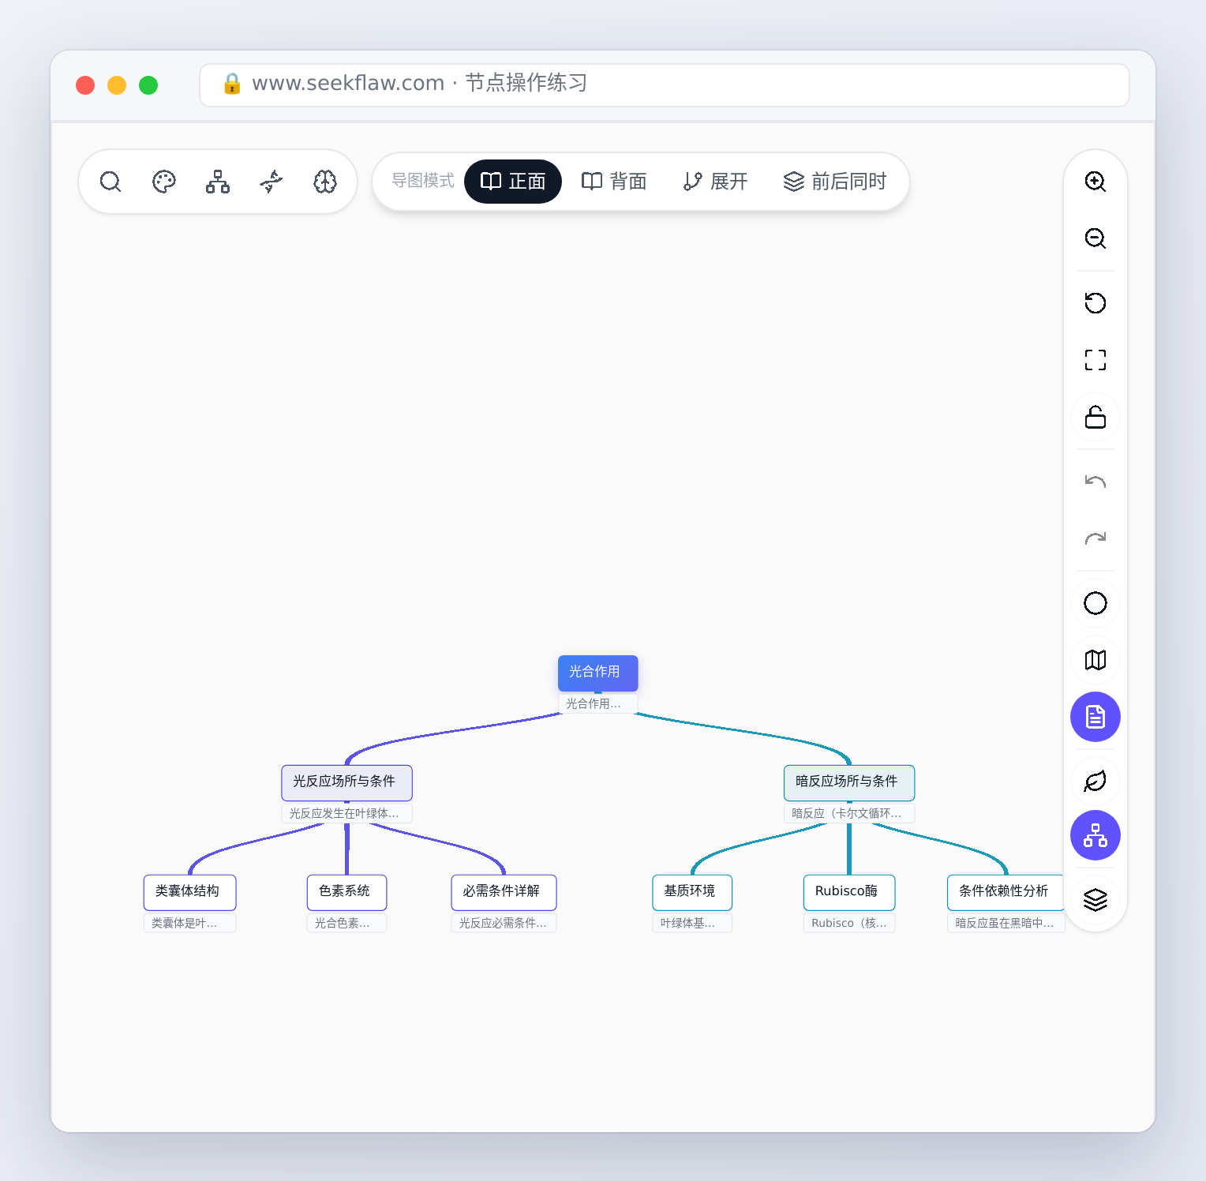Expand the note 暗反应（卡尔文循环…
The height and width of the screenshot is (1181, 1206).
(x=849, y=813)
